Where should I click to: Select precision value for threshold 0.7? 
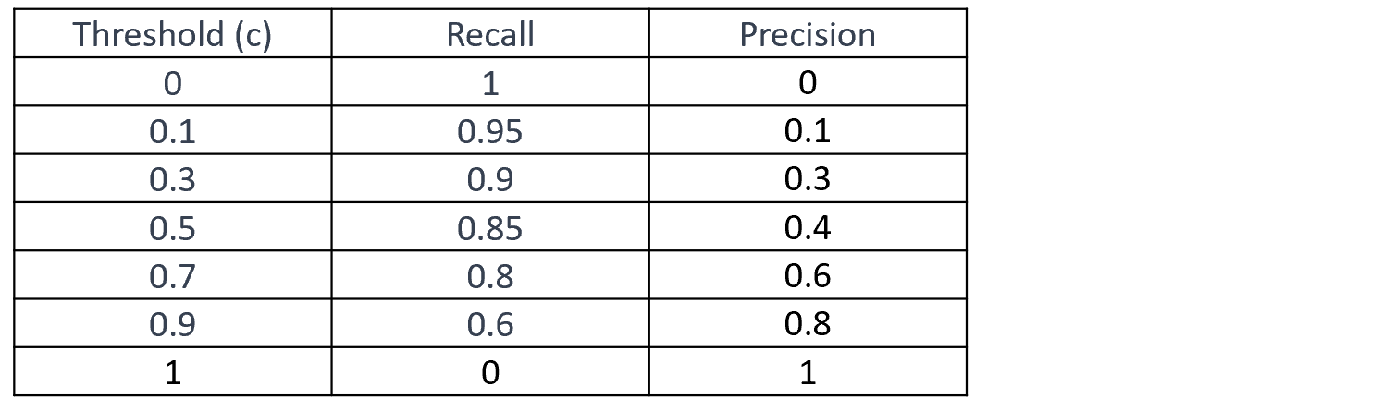(808, 275)
